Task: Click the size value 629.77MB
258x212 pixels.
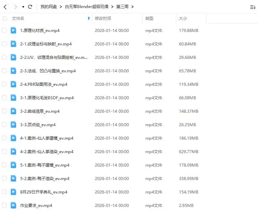Action: (189, 151)
